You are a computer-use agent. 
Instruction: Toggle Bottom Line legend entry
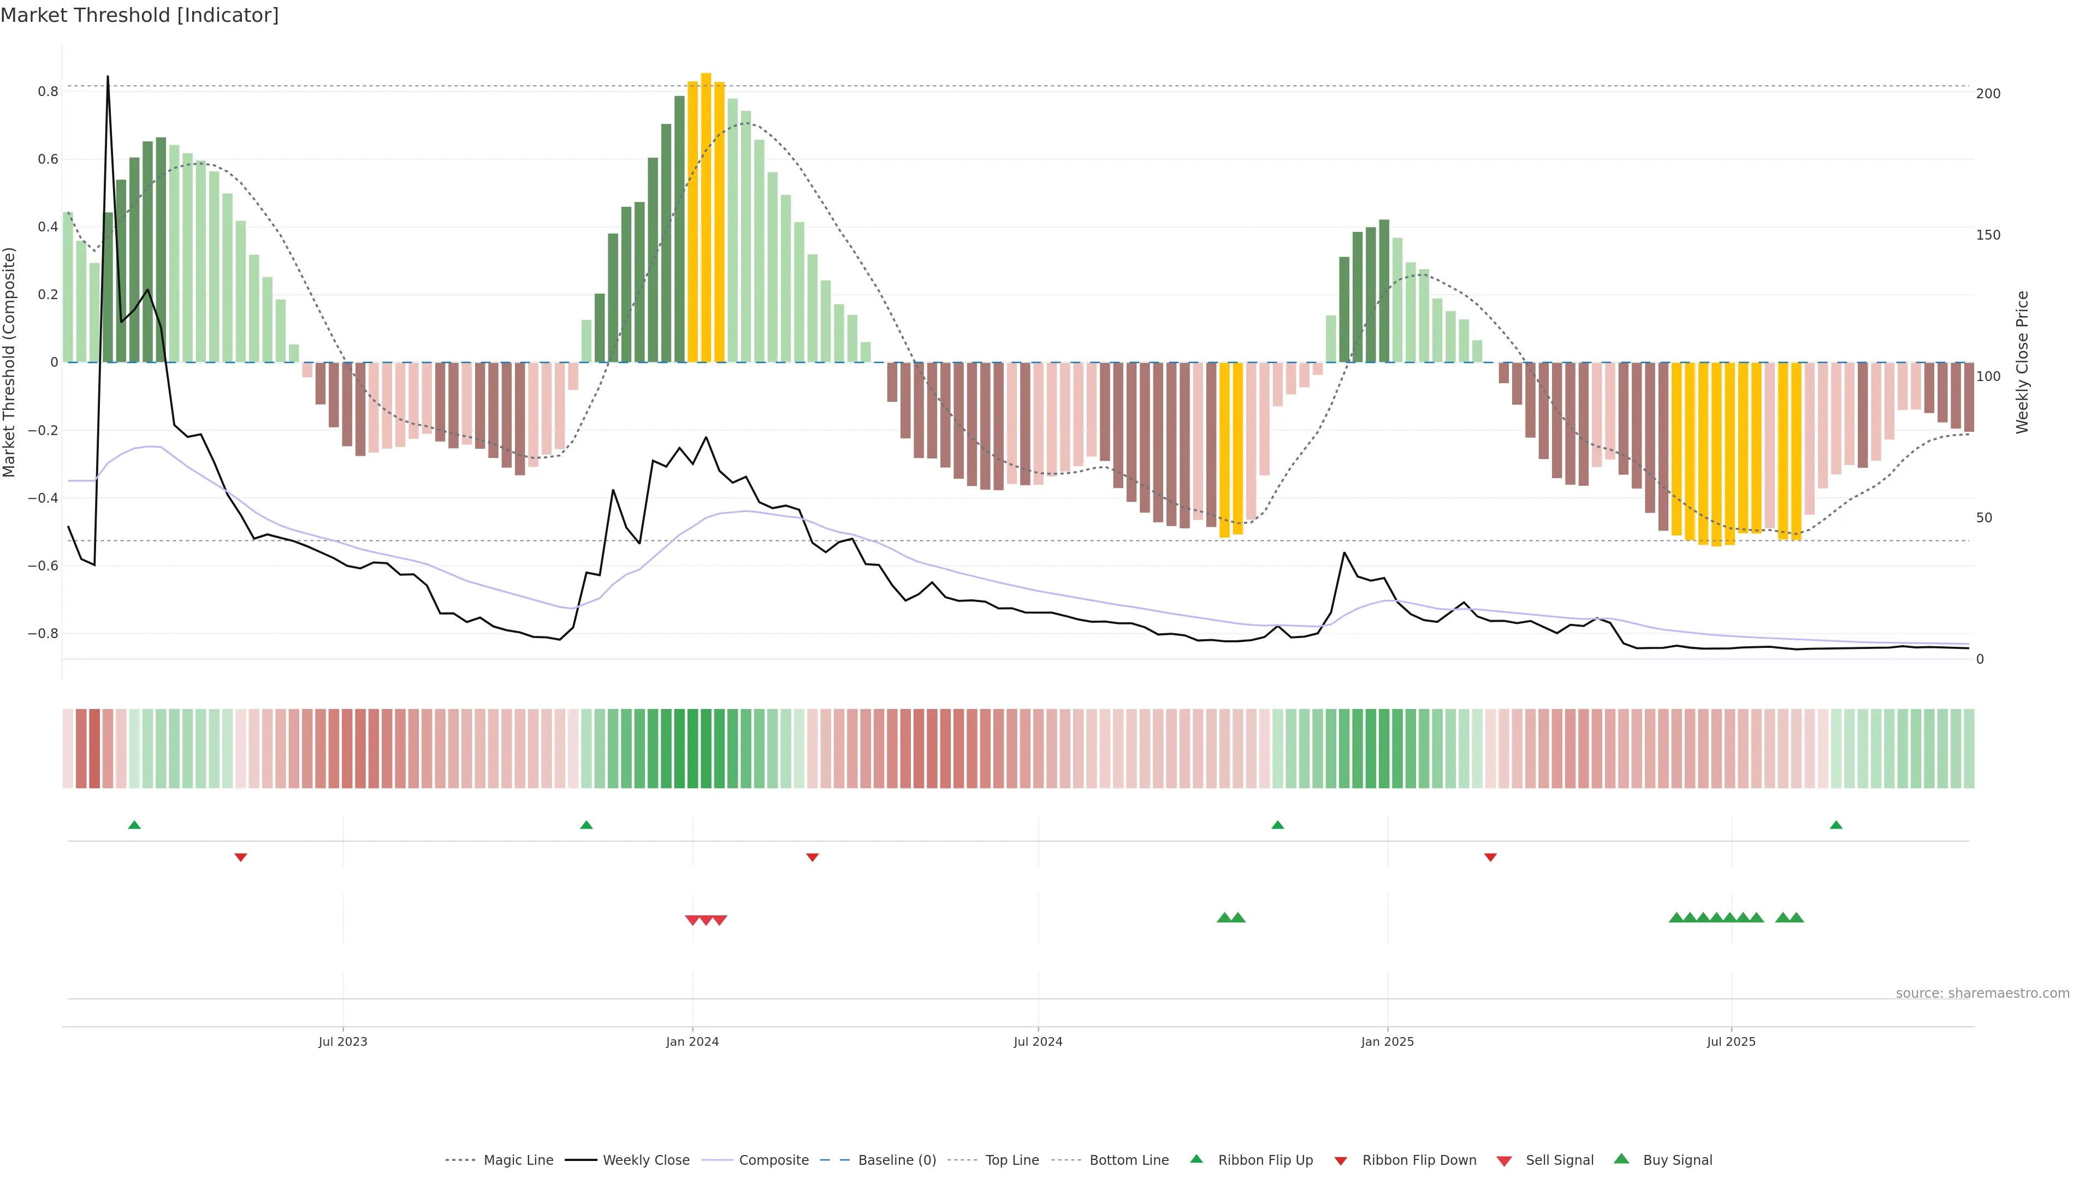point(1128,1160)
